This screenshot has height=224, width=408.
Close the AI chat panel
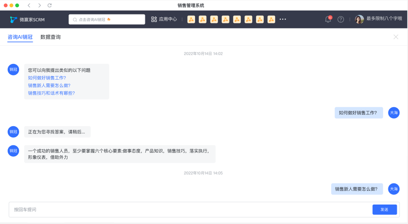[x=396, y=37]
